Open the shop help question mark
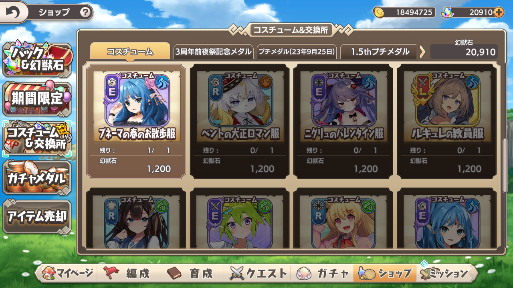 pos(85,12)
